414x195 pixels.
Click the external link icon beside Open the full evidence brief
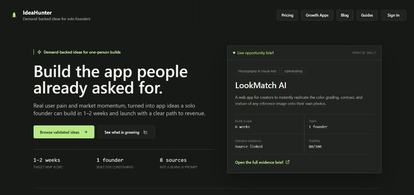[x=288, y=162]
